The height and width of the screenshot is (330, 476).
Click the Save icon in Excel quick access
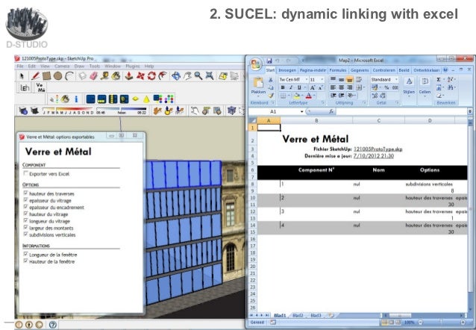[269, 60]
